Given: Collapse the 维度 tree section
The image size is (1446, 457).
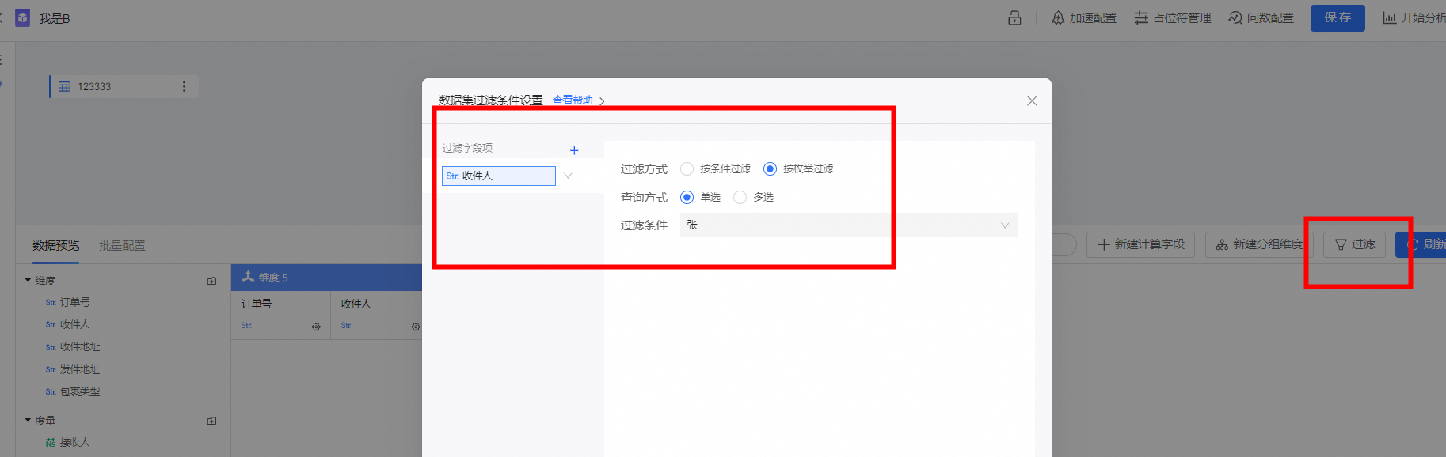Looking at the screenshot, I should click(x=28, y=281).
